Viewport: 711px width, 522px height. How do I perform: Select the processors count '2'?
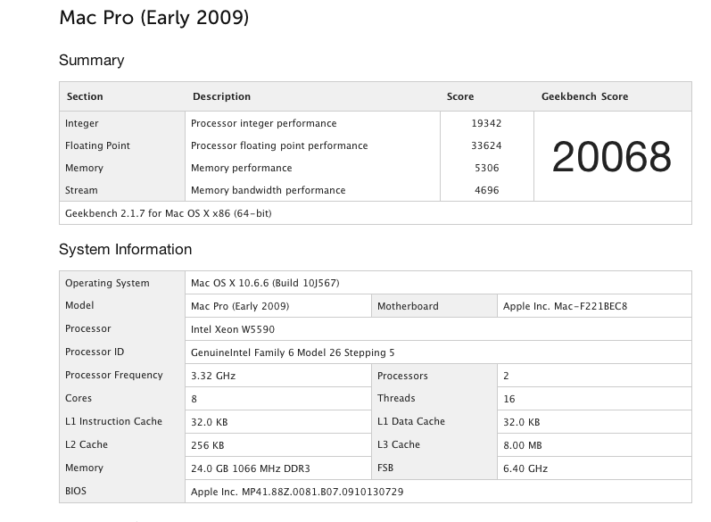tap(506, 376)
